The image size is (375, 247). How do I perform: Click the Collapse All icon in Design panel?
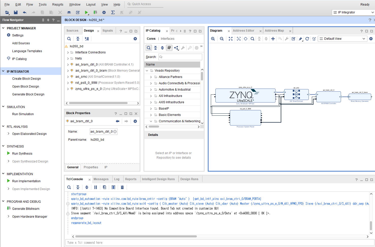pyautogui.click(x=78, y=39)
